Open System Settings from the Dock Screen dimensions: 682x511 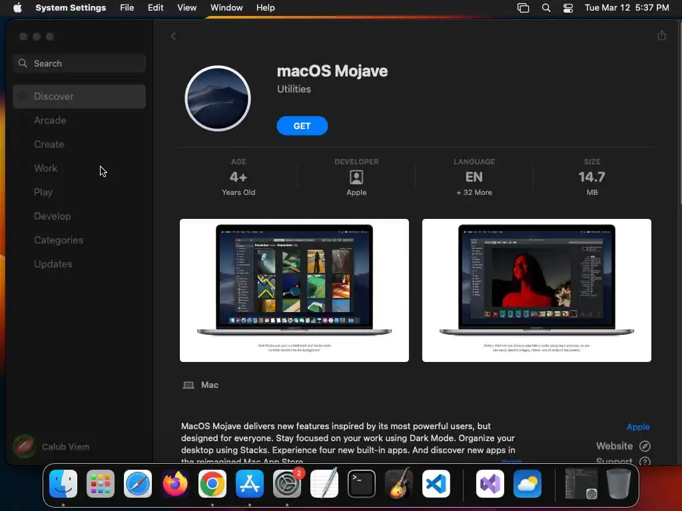click(x=287, y=484)
